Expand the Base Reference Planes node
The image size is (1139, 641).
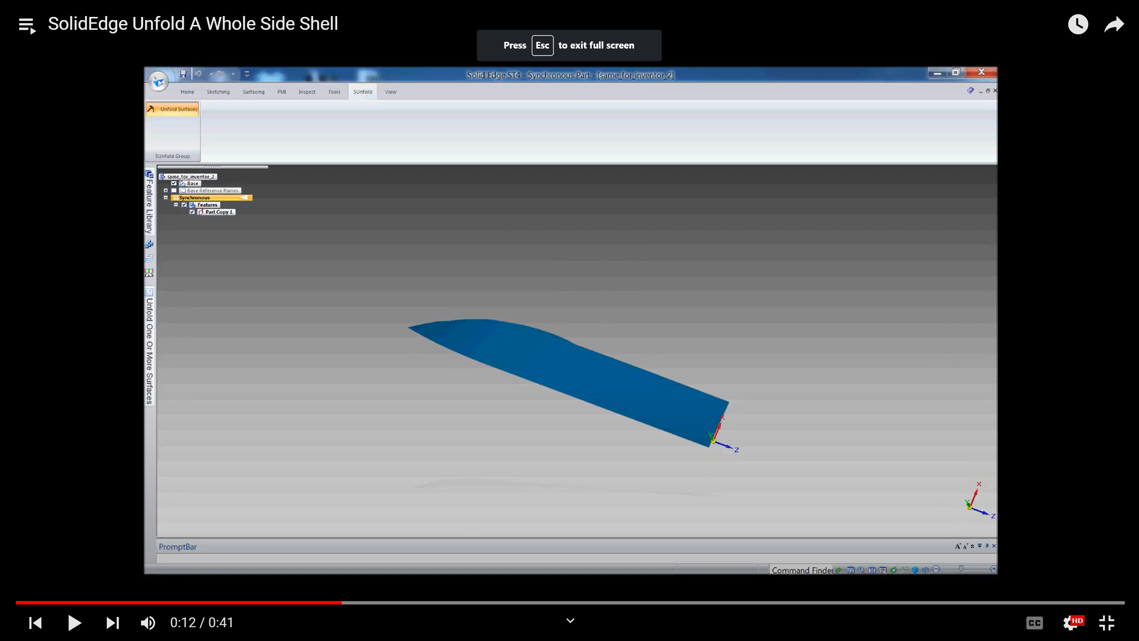click(166, 190)
